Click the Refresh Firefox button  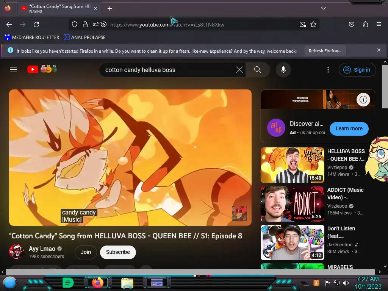coord(325,51)
